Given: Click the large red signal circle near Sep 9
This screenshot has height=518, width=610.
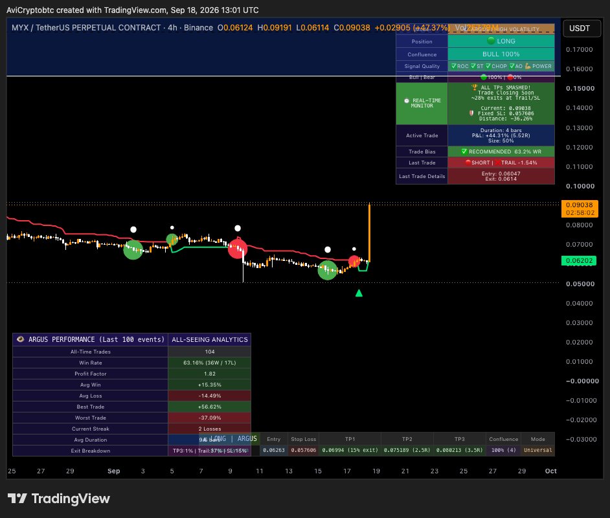Looking at the screenshot, I should 238,249.
